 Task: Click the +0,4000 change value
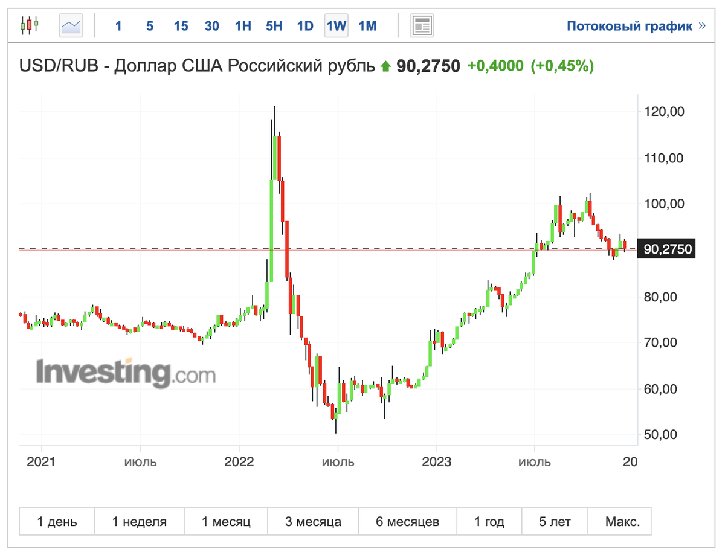click(x=495, y=66)
